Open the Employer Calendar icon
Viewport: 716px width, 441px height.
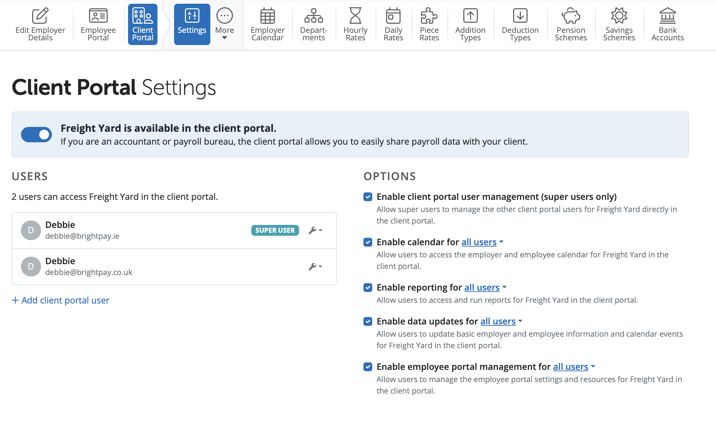pos(267,16)
